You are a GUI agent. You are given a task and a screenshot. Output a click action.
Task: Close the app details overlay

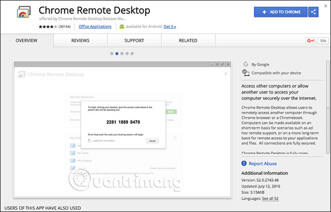click(325, 6)
